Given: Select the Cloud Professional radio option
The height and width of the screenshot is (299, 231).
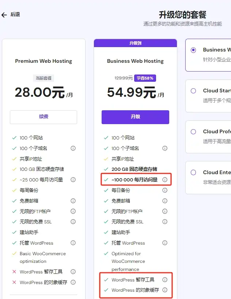Looking at the screenshot, I should [193, 132].
